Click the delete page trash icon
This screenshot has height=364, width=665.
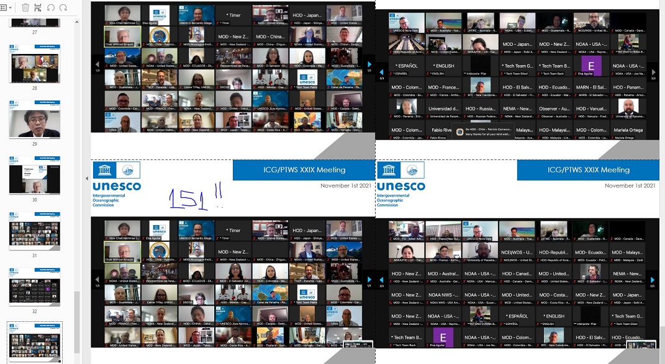[25, 7]
